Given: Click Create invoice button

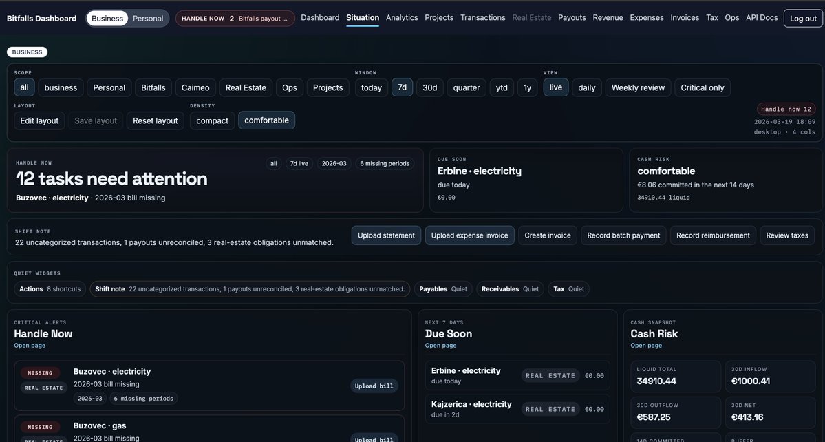Looking at the screenshot, I should tap(548, 235).
